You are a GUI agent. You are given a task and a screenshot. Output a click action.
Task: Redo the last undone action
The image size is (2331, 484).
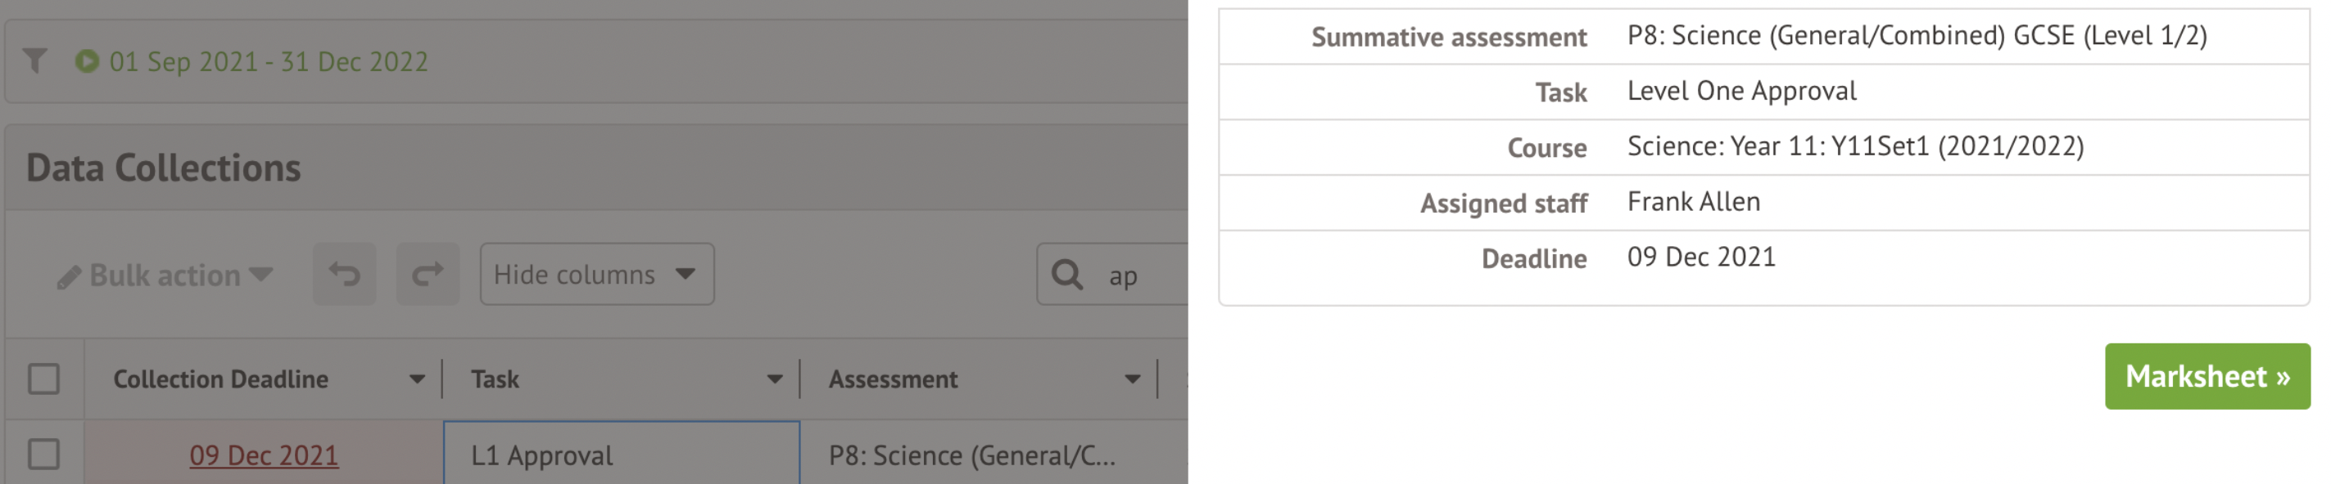tap(428, 274)
